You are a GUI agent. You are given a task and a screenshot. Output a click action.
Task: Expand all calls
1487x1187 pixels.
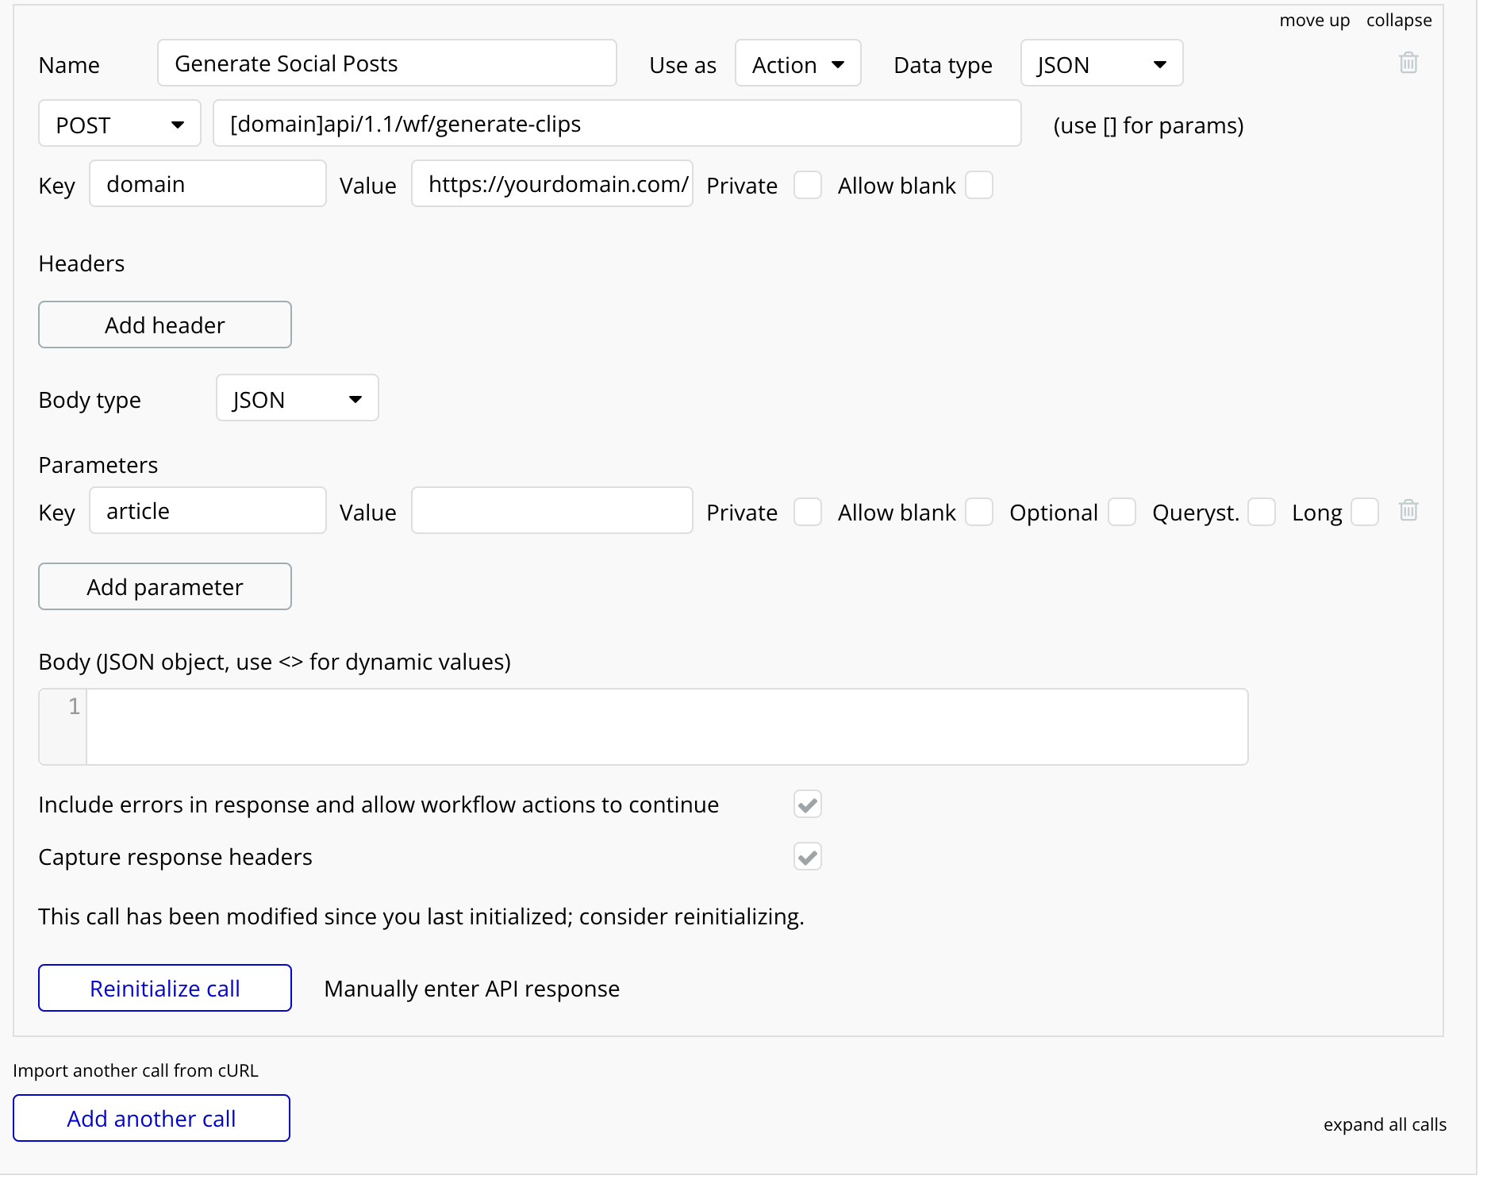point(1385,1124)
